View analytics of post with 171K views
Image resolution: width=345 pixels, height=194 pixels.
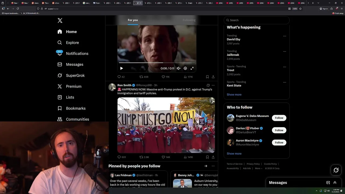tap(188, 77)
